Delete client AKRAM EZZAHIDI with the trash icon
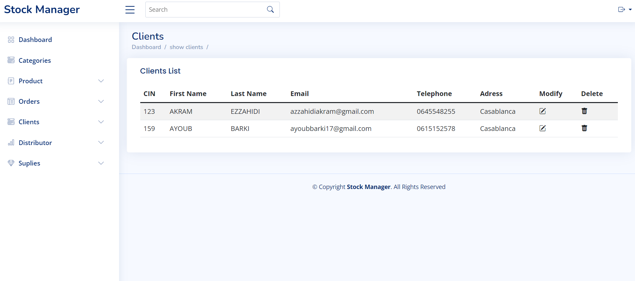Screen dimensions: 635x281 point(585,111)
